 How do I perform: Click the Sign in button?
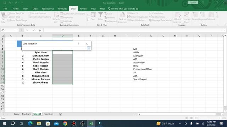point(193,2)
